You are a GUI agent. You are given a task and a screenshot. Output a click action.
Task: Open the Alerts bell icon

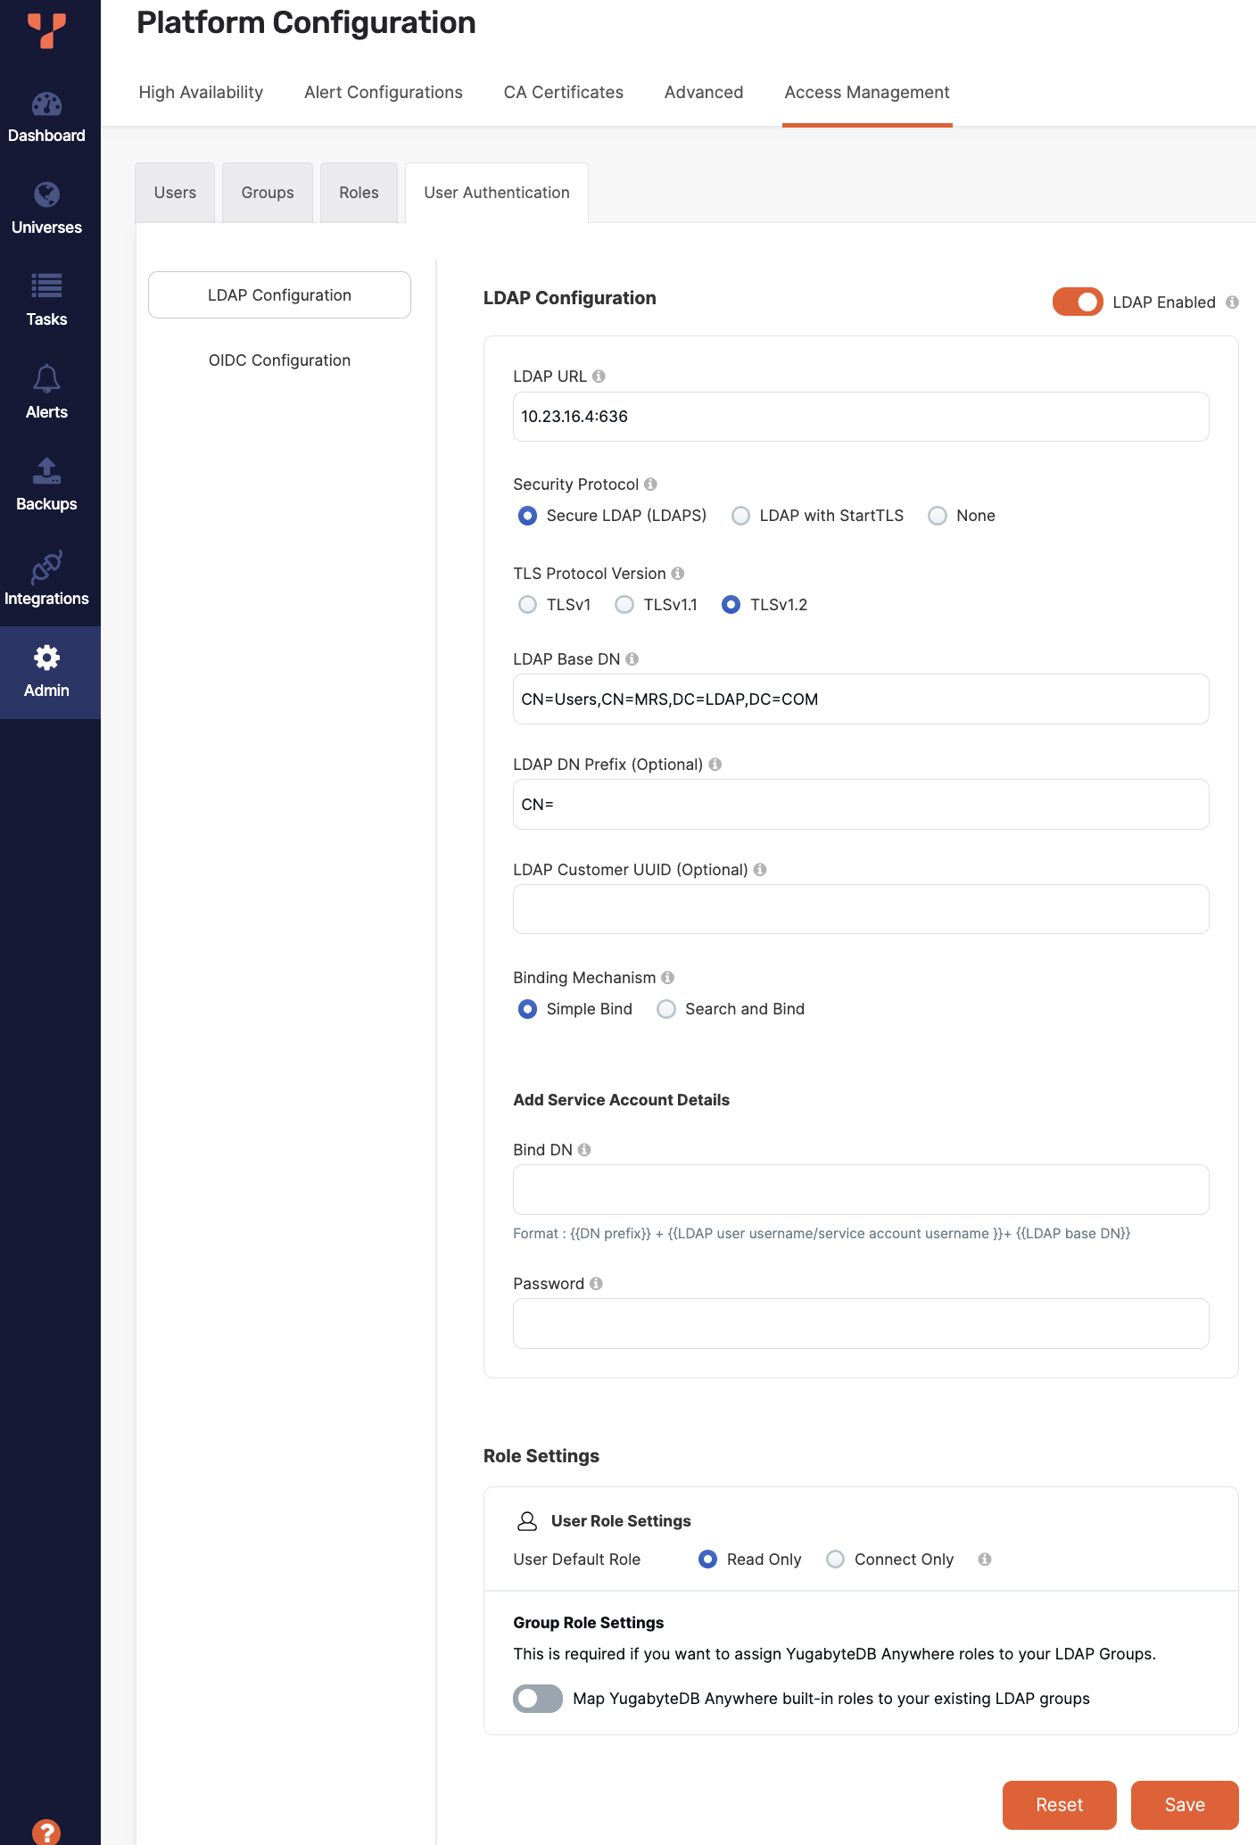tap(46, 379)
